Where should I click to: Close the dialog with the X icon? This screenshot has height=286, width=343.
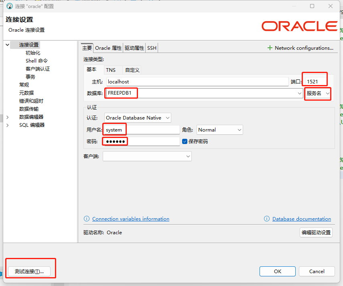point(331,6)
